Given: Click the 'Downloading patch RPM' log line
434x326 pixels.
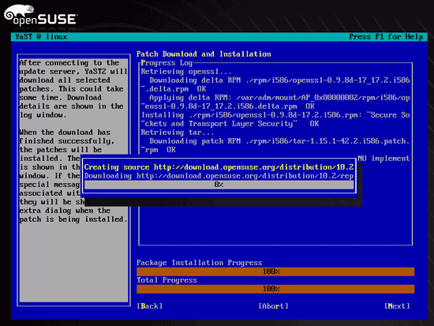Looking at the screenshot, I should click(x=279, y=141).
